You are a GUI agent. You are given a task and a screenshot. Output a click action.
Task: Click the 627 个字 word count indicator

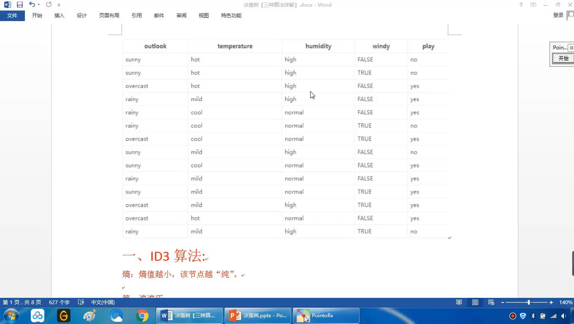(59, 302)
